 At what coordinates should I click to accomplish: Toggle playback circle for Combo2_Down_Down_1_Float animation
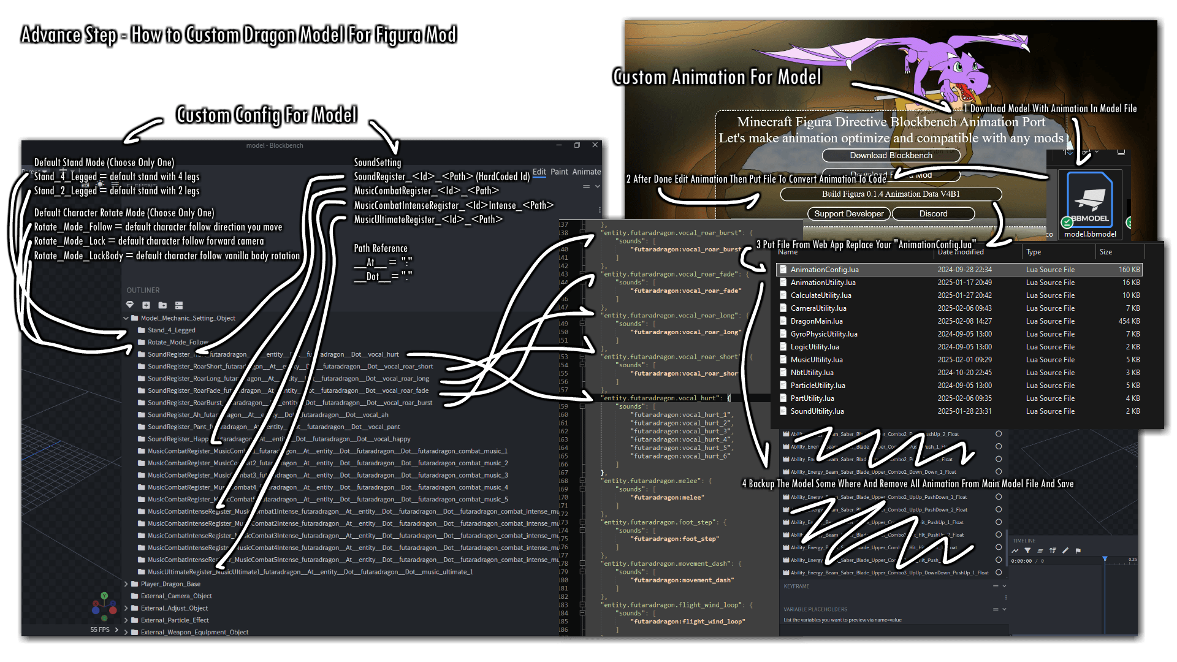tap(999, 471)
